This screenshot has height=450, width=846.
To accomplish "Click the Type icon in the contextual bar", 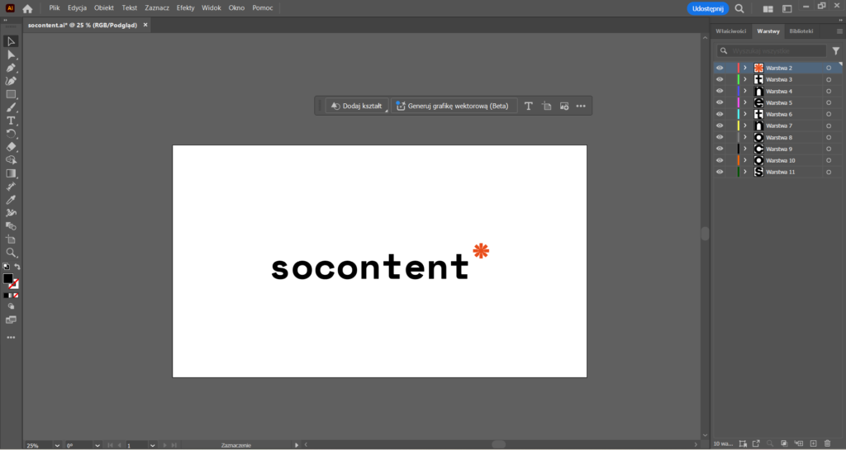I will 528,107.
